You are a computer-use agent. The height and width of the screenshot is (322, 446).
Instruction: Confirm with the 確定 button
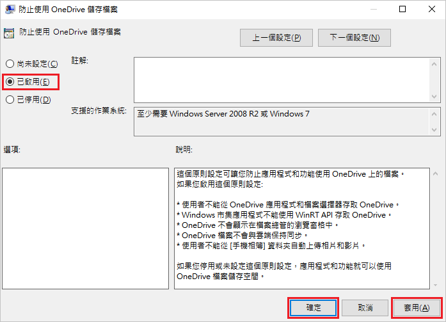point(313,307)
